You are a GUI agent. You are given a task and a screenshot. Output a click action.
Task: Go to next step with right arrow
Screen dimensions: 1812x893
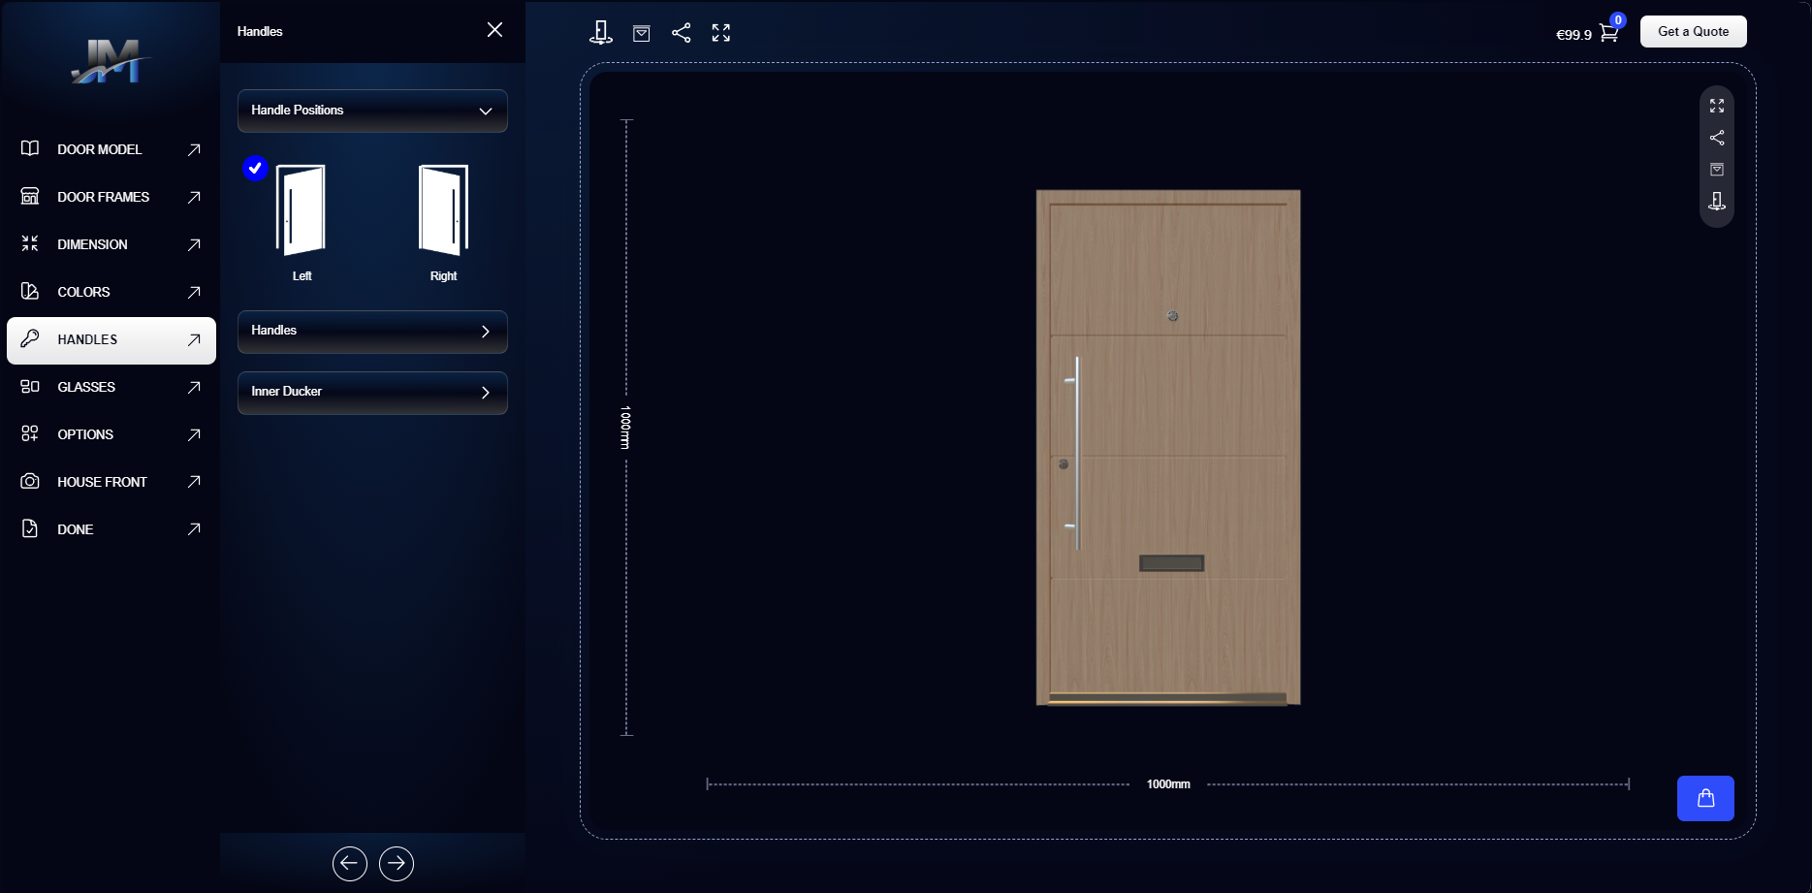pyautogui.click(x=397, y=863)
